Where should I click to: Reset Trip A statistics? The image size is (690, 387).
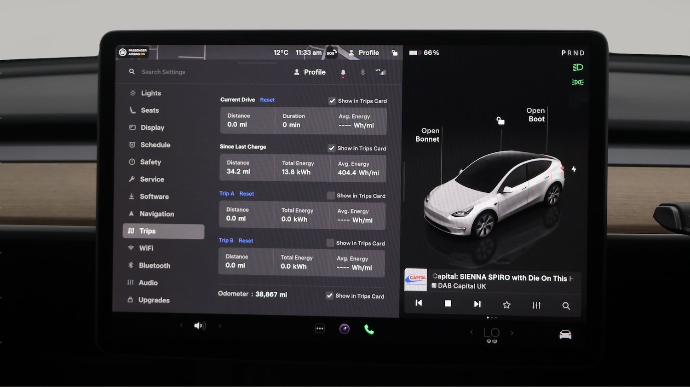click(x=247, y=193)
